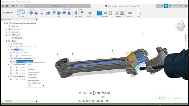The width and height of the screenshot is (189, 106).
Task: Click the Save icon in top bar
Action: pyautogui.click(x=12, y=6)
